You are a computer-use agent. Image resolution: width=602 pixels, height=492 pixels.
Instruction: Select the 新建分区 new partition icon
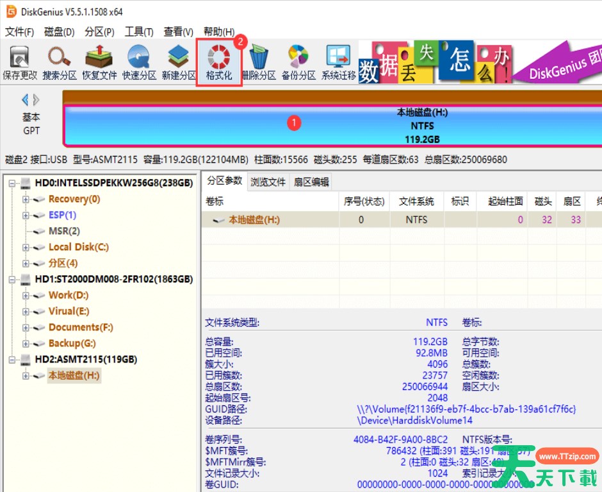(x=179, y=62)
